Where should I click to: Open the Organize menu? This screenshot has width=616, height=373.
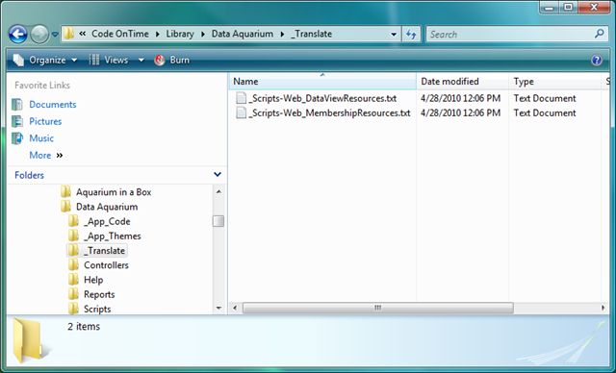click(45, 60)
